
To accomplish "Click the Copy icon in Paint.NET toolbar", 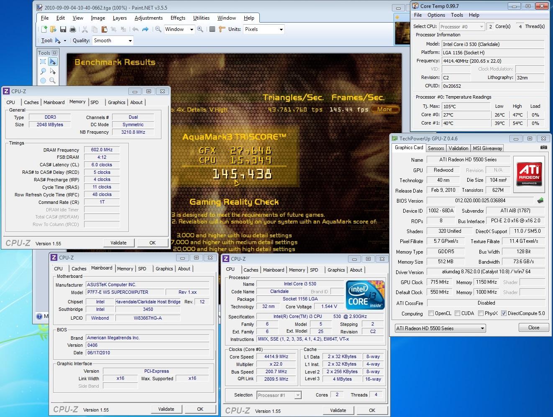I will (x=95, y=29).
